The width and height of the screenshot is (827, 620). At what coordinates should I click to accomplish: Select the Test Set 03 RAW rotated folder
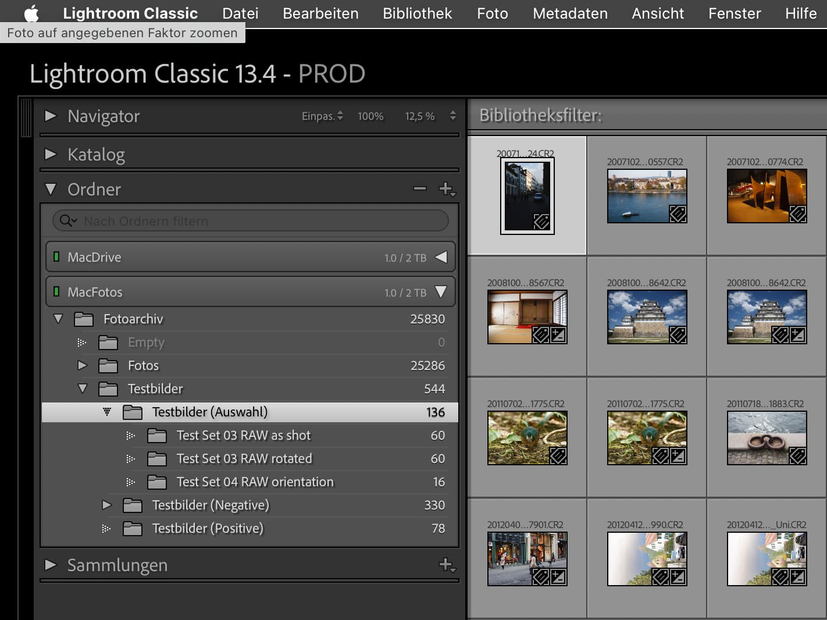(244, 459)
